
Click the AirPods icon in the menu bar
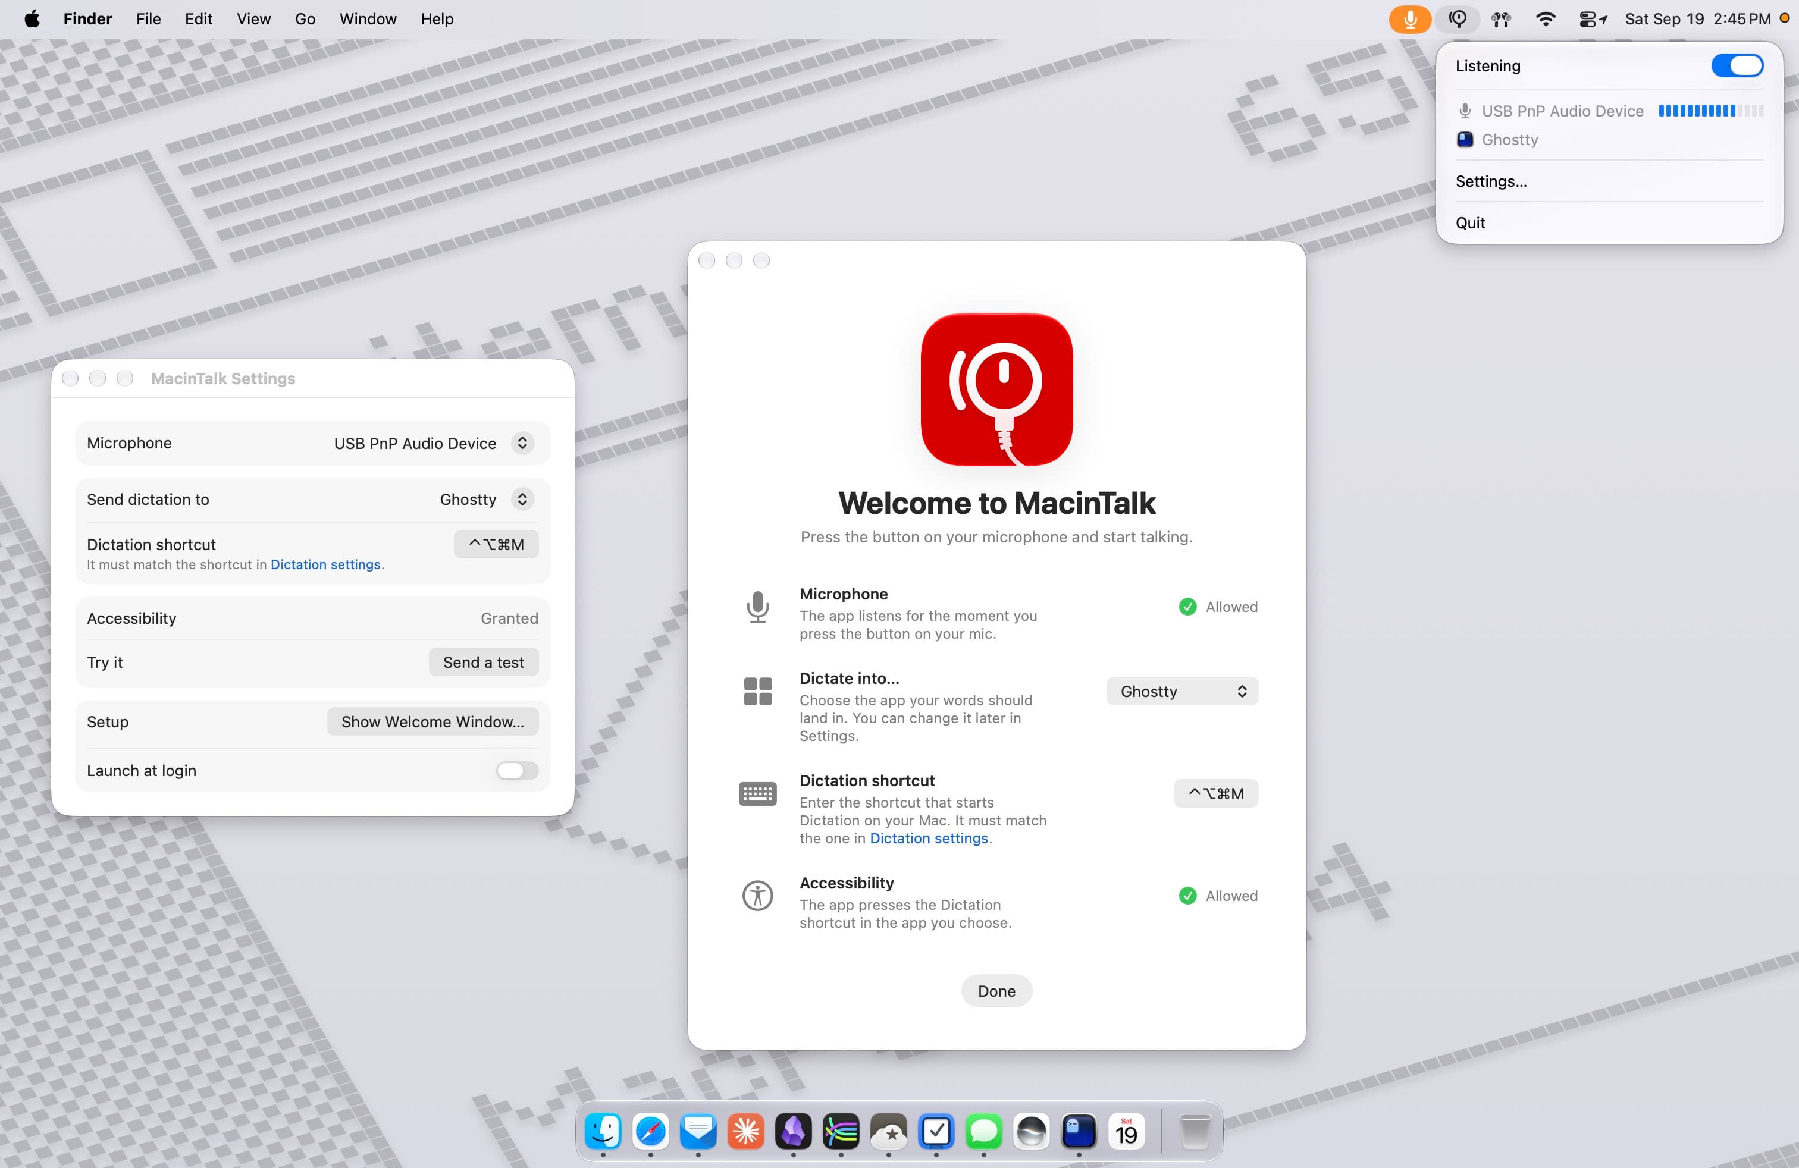[1501, 19]
